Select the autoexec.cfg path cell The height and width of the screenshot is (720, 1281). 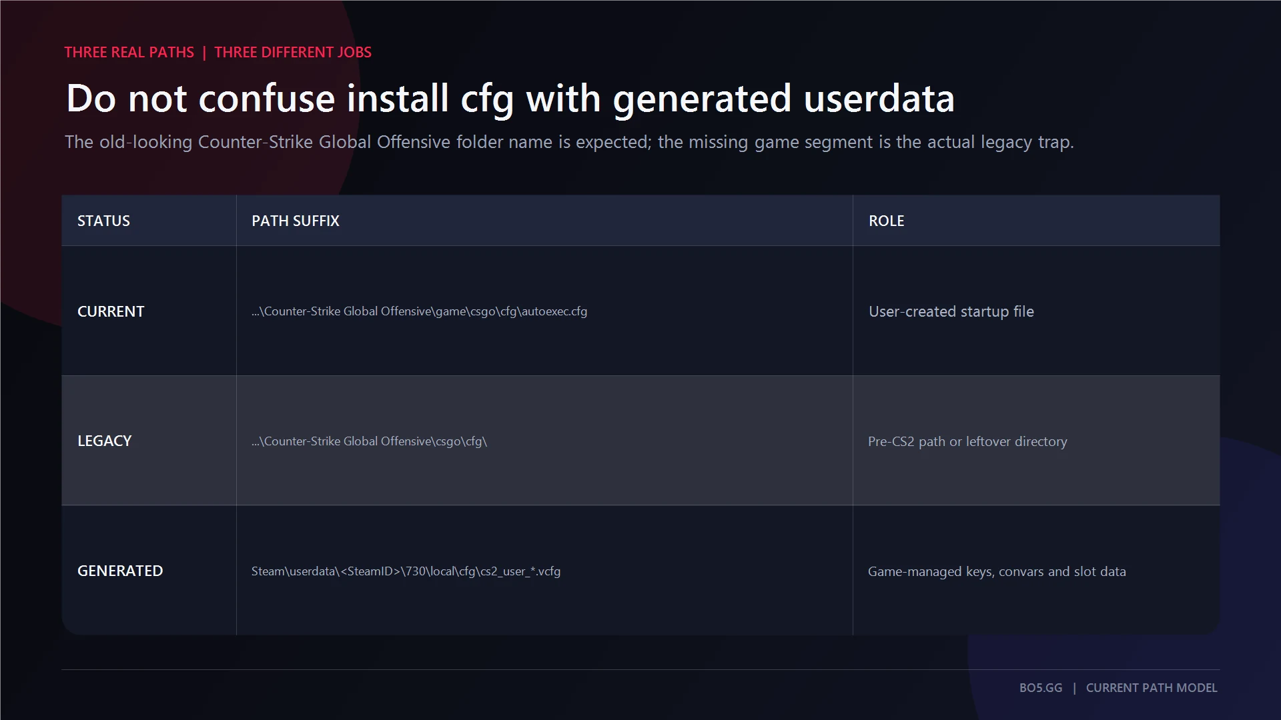[x=544, y=311]
